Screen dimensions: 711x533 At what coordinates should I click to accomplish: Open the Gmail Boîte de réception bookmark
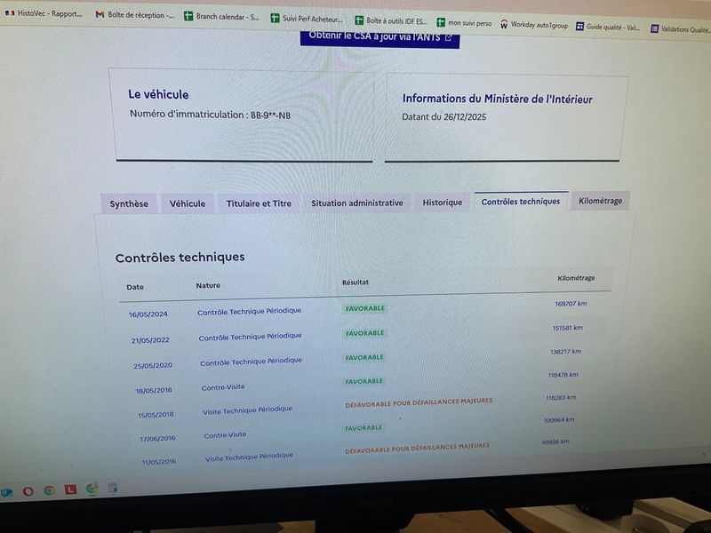(x=135, y=15)
